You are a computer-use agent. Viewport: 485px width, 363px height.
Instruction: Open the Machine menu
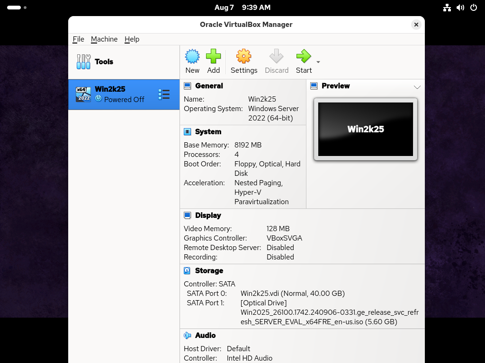click(104, 39)
